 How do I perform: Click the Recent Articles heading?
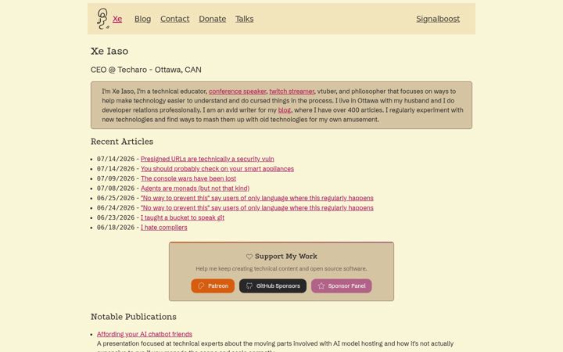click(x=122, y=142)
